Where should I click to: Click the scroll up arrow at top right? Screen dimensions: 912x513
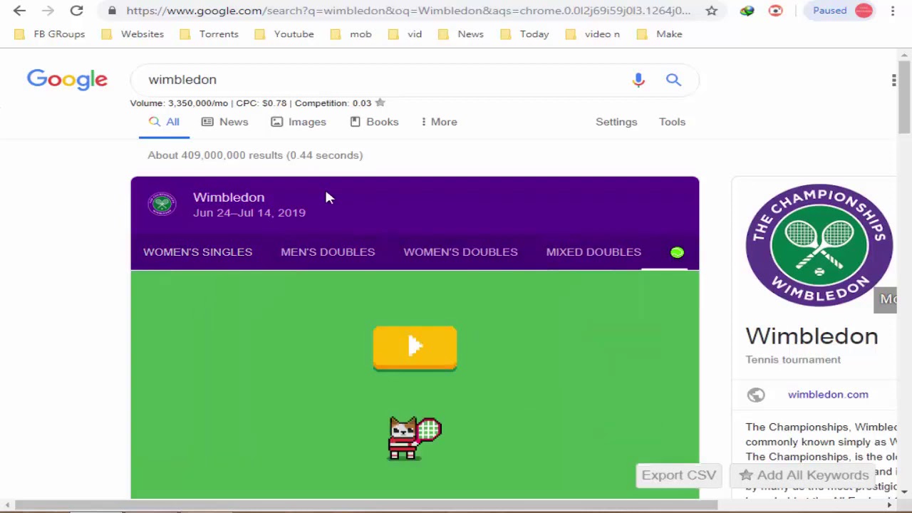pyautogui.click(x=904, y=55)
